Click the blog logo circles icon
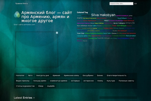This screenshot has width=151, height=101. [x=17, y=14]
